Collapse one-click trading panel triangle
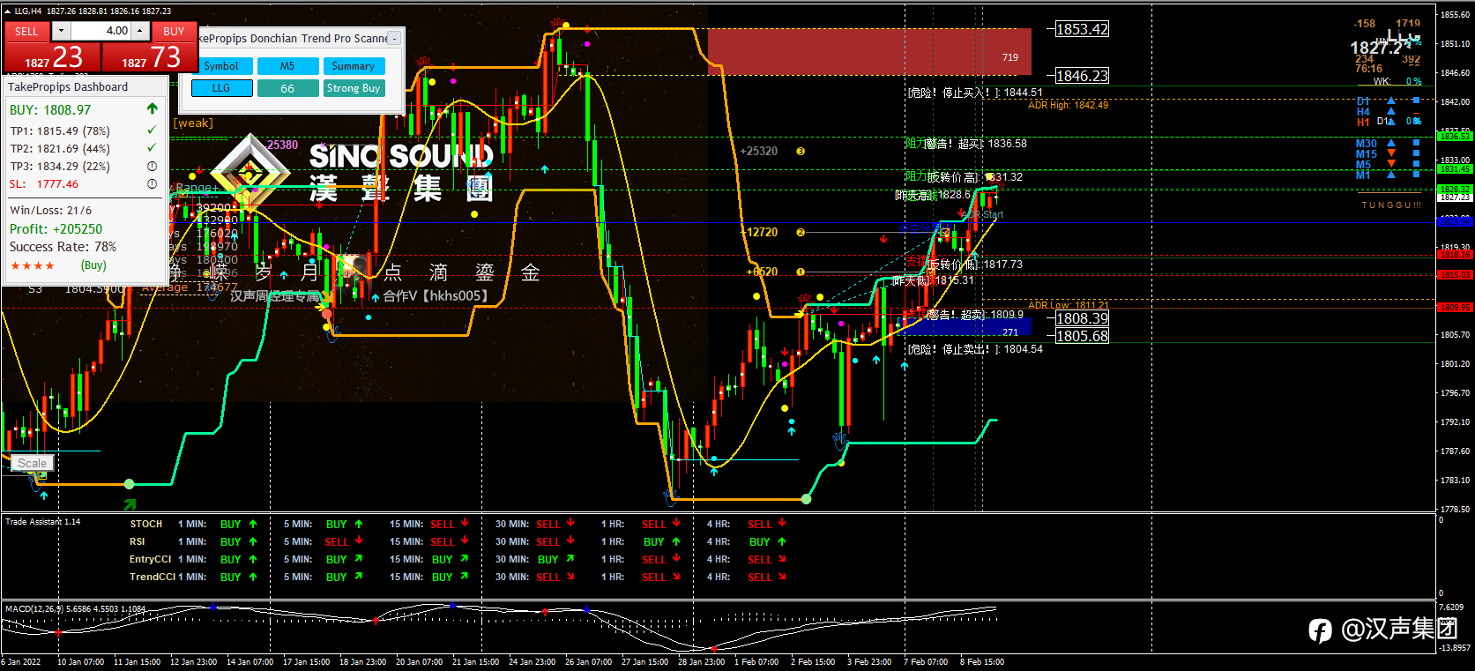1475x671 pixels. point(8,11)
